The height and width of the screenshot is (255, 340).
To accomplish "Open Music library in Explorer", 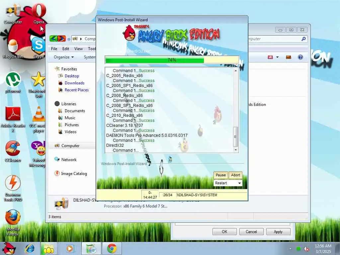I will [x=70, y=118].
